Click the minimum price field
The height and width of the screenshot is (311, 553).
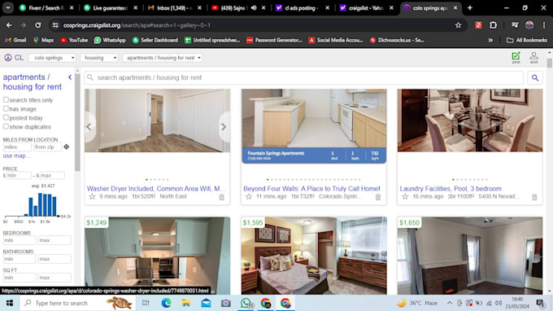click(x=19, y=175)
